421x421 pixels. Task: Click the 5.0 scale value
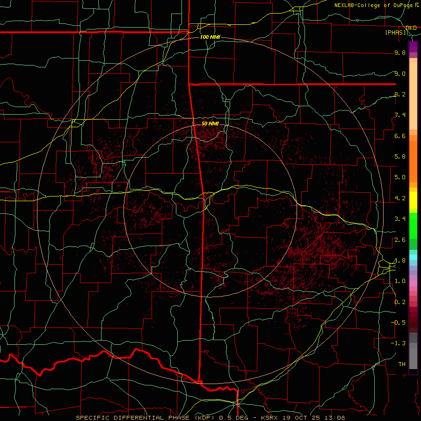coord(400,177)
